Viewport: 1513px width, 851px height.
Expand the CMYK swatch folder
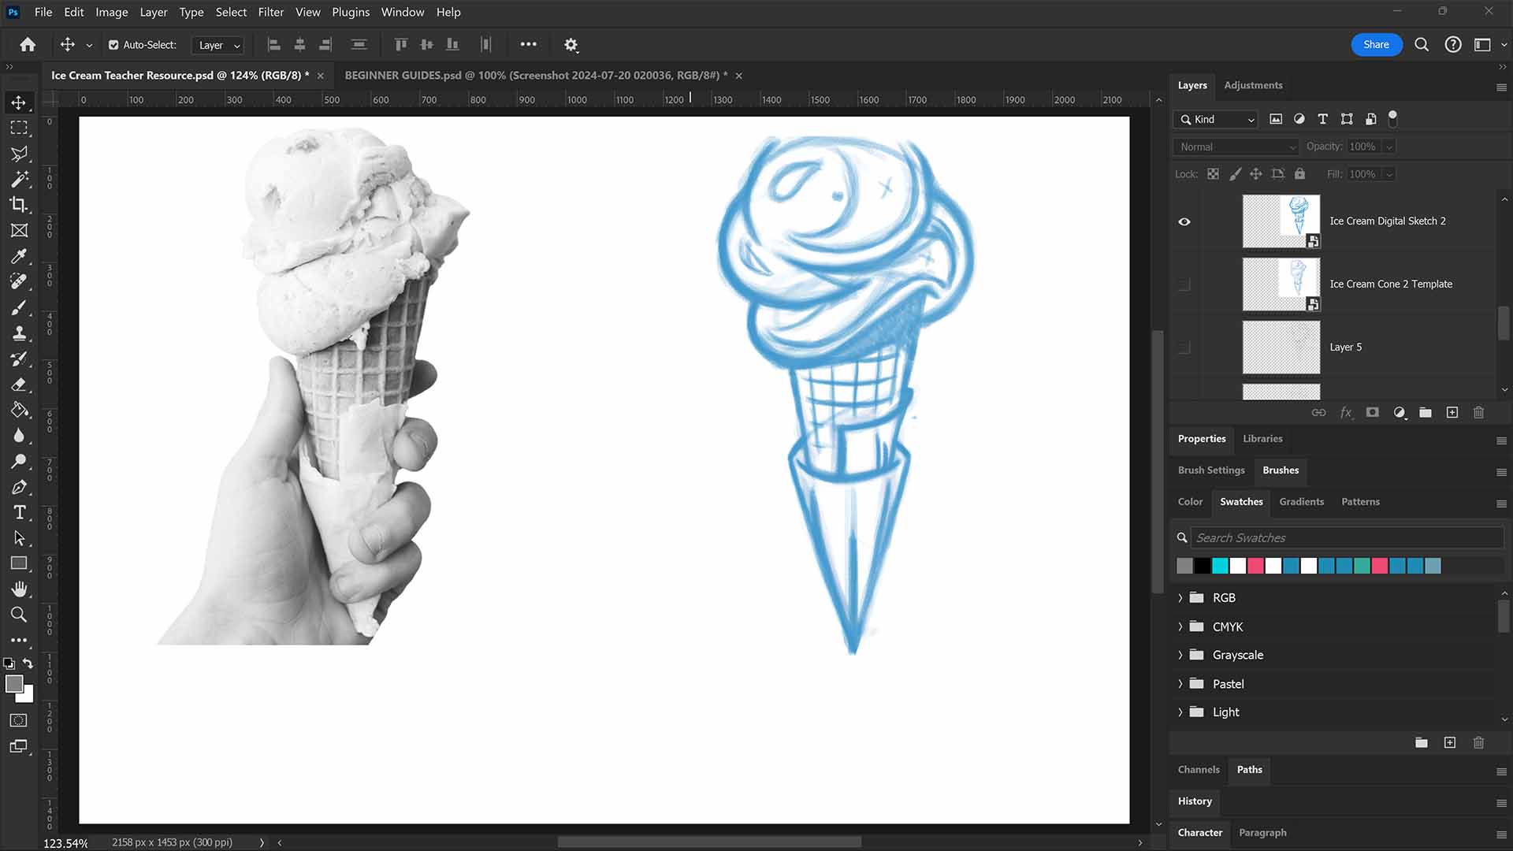(1180, 627)
